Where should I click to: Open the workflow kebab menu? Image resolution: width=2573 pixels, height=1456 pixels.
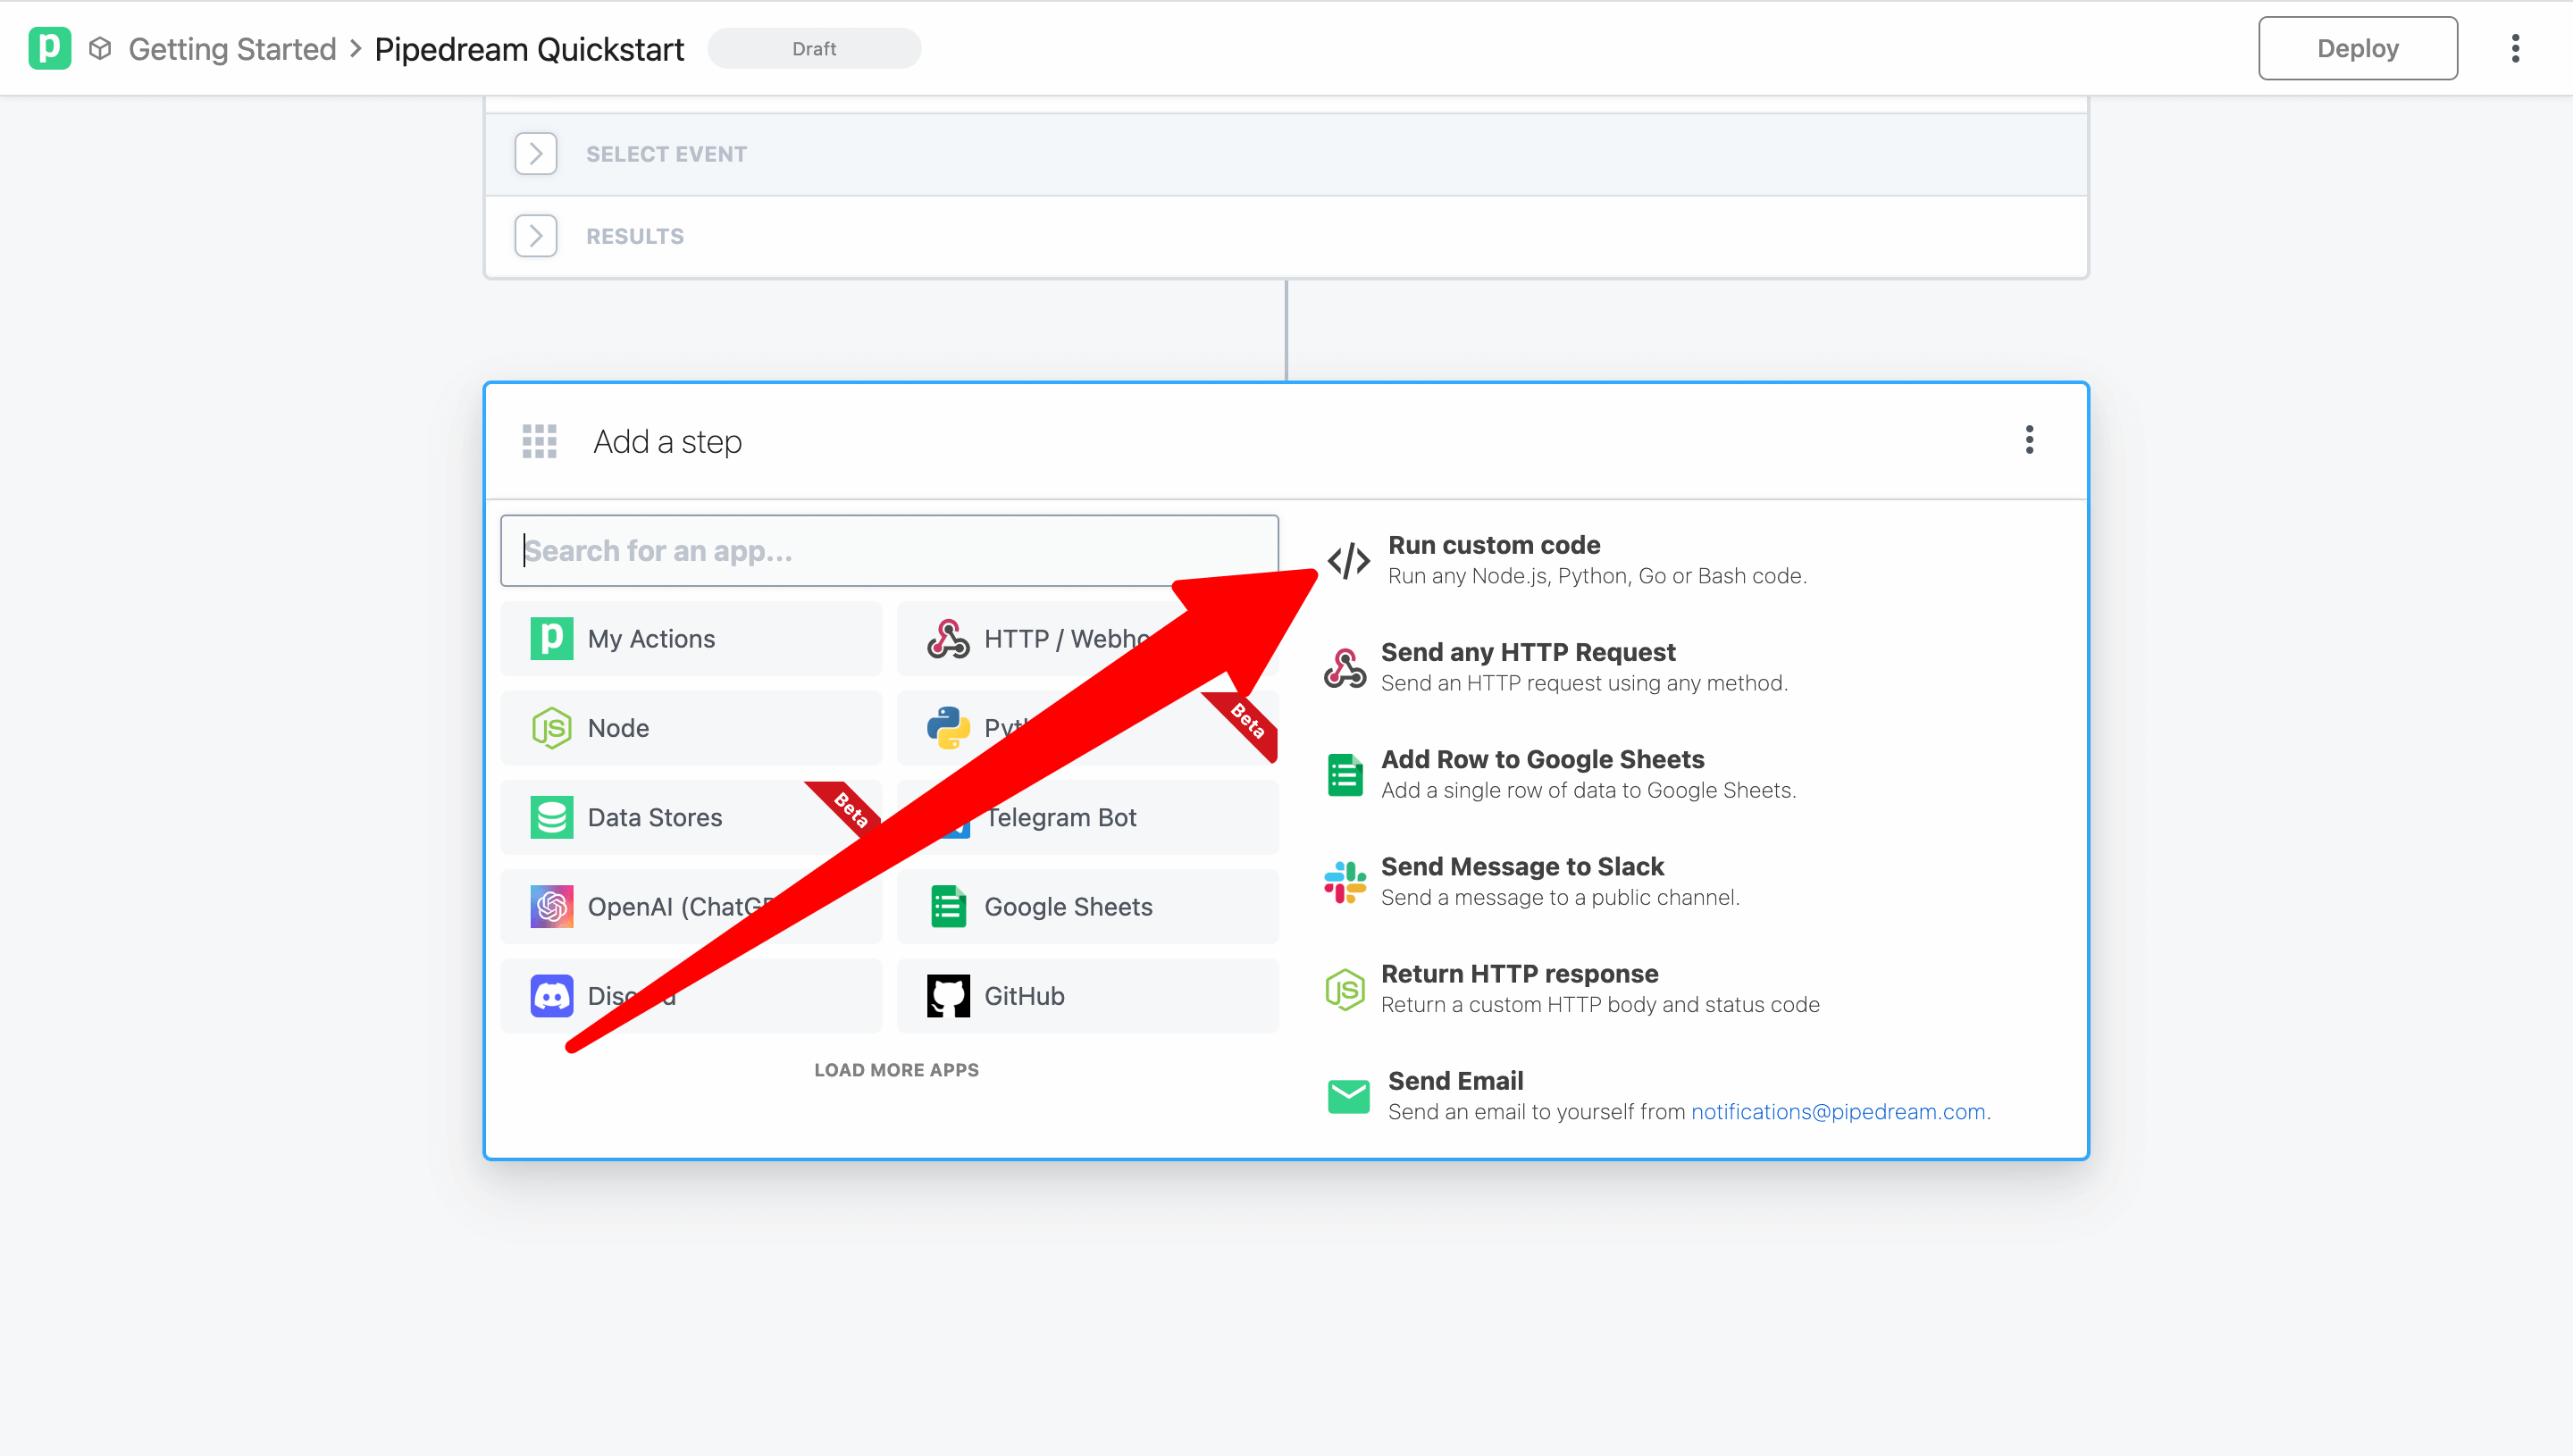2515,48
